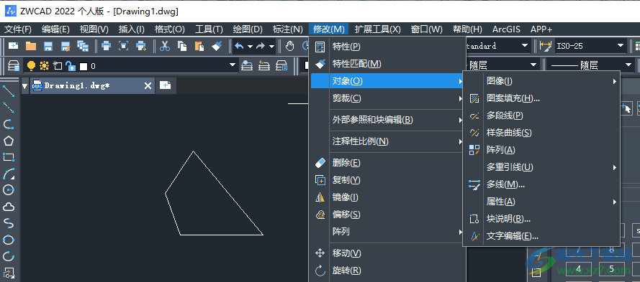Open Print Preview
The image size is (640, 282).
coord(123,46)
